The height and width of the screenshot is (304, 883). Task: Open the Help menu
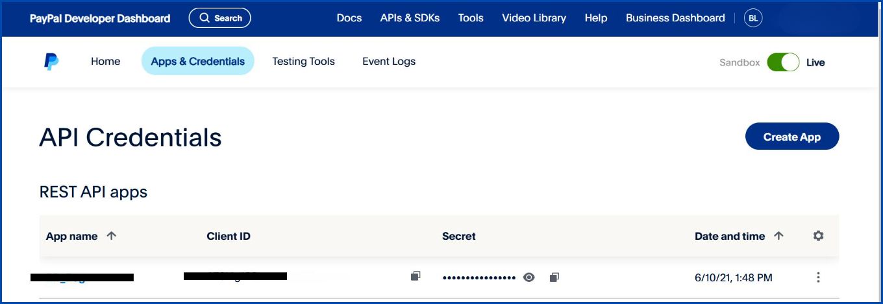tap(596, 18)
